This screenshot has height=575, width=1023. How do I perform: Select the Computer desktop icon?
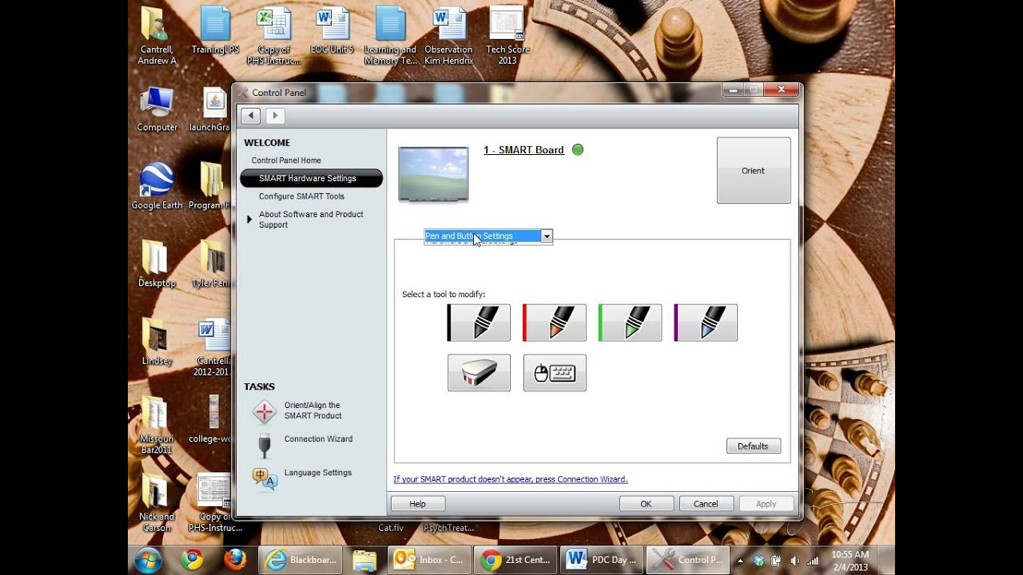click(157, 109)
